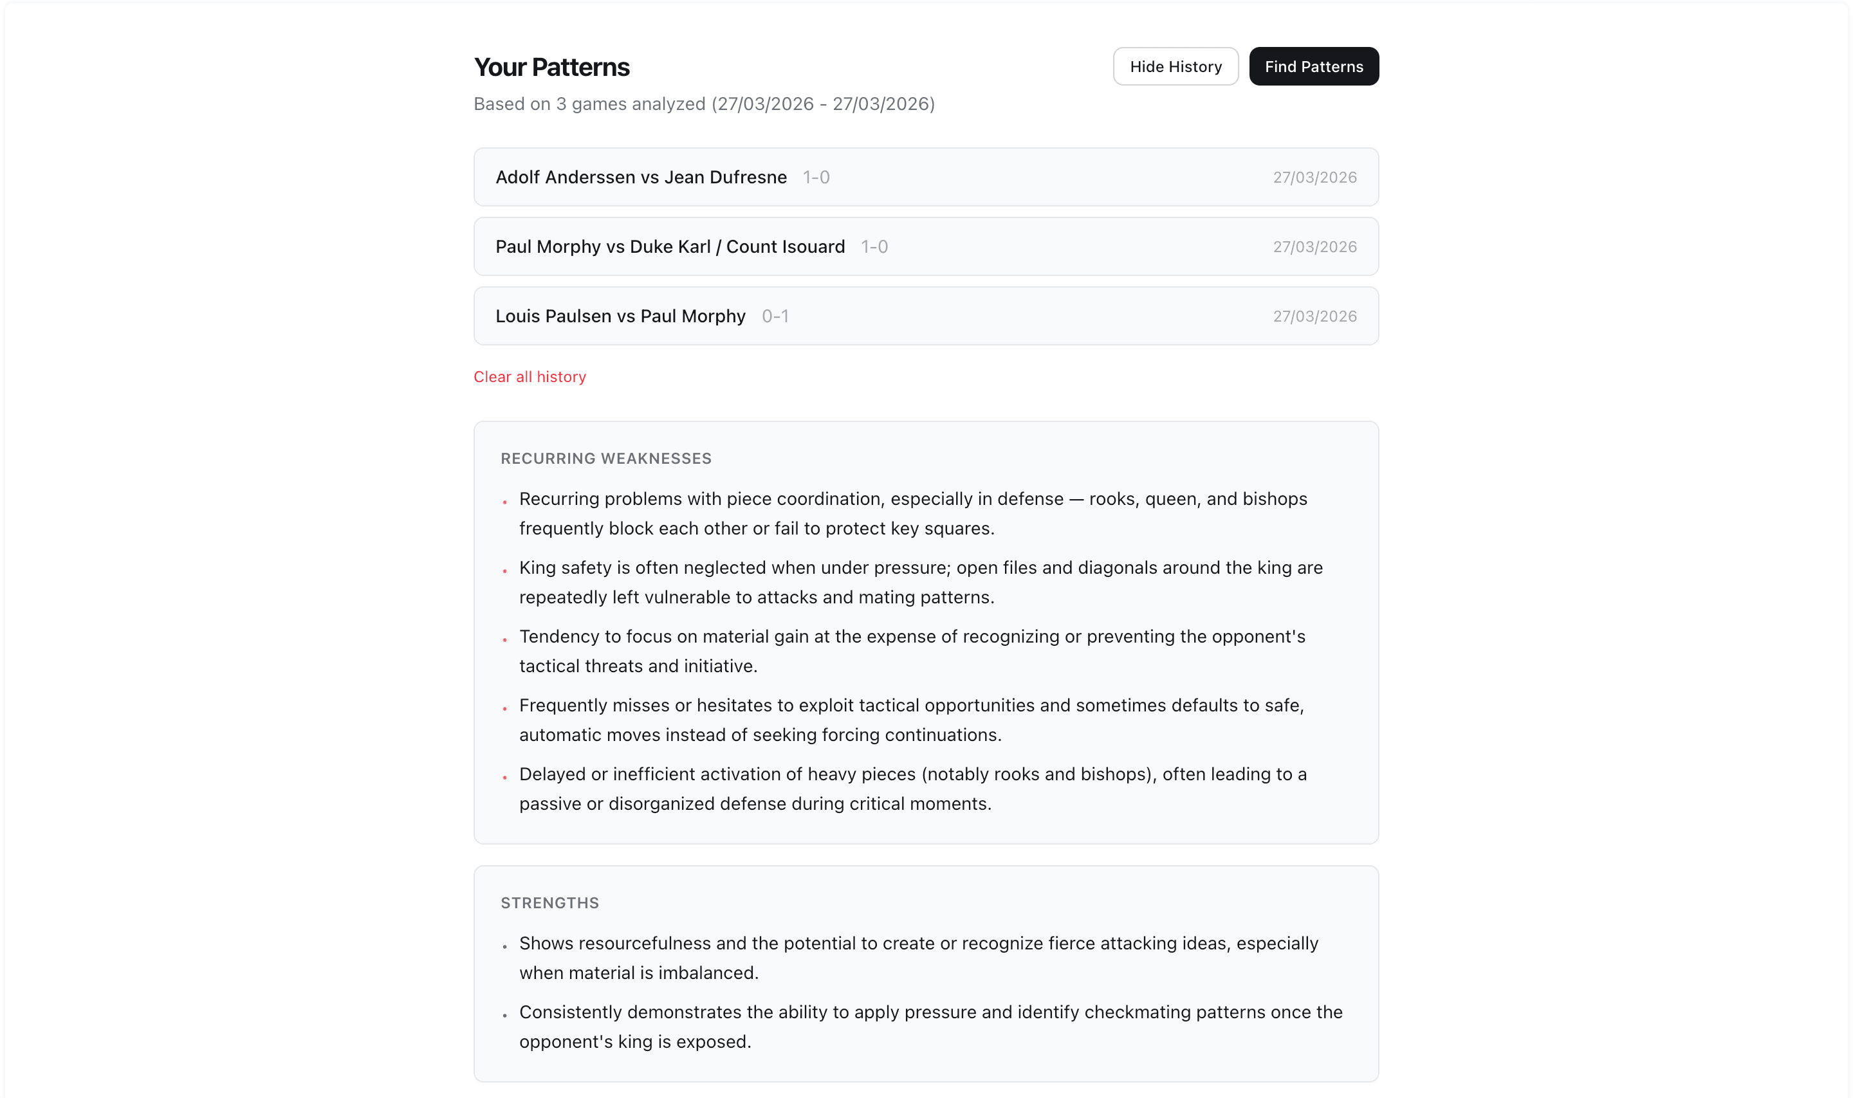Screen dimensions: 1853x1098
Task: Open the Paul Morphy vs Duke Karl game
Action: pyautogui.click(x=670, y=247)
